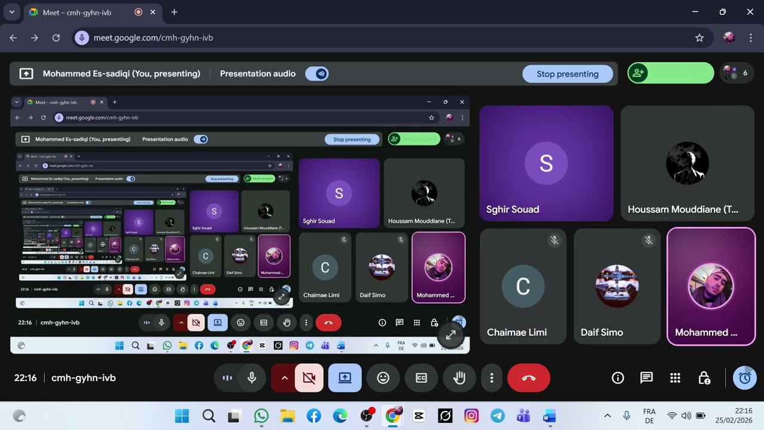This screenshot has height=430, width=764.
Task: Open Facebook from the taskbar
Action: click(313, 416)
